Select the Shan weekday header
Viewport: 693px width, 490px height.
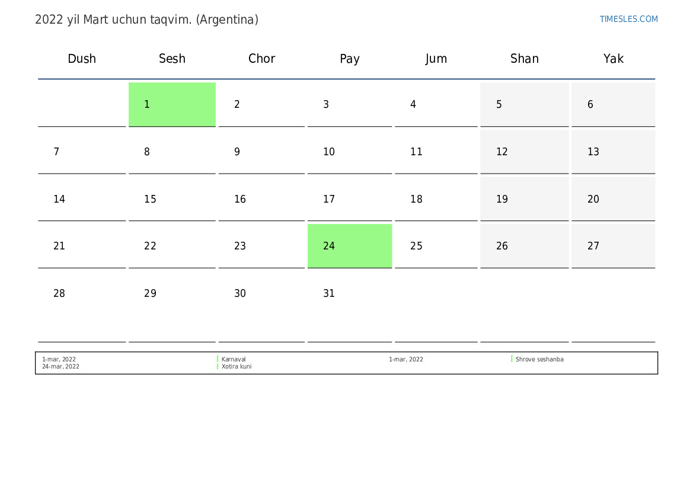tap(525, 59)
